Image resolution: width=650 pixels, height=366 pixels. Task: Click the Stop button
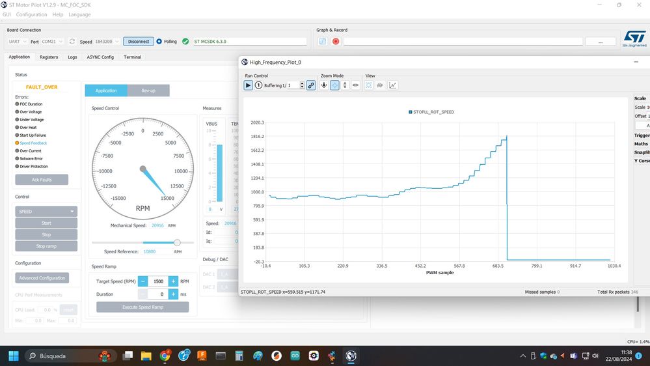(x=46, y=234)
